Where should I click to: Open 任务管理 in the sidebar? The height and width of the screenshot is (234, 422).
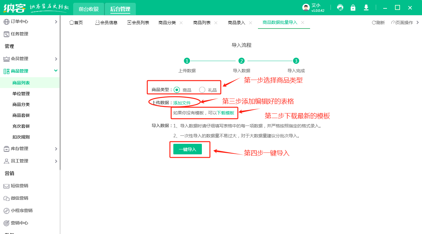(x=20, y=34)
